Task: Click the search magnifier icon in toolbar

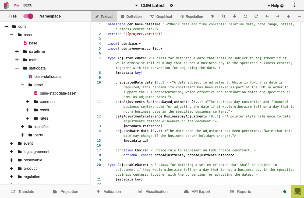Action: pyautogui.click(x=224, y=16)
